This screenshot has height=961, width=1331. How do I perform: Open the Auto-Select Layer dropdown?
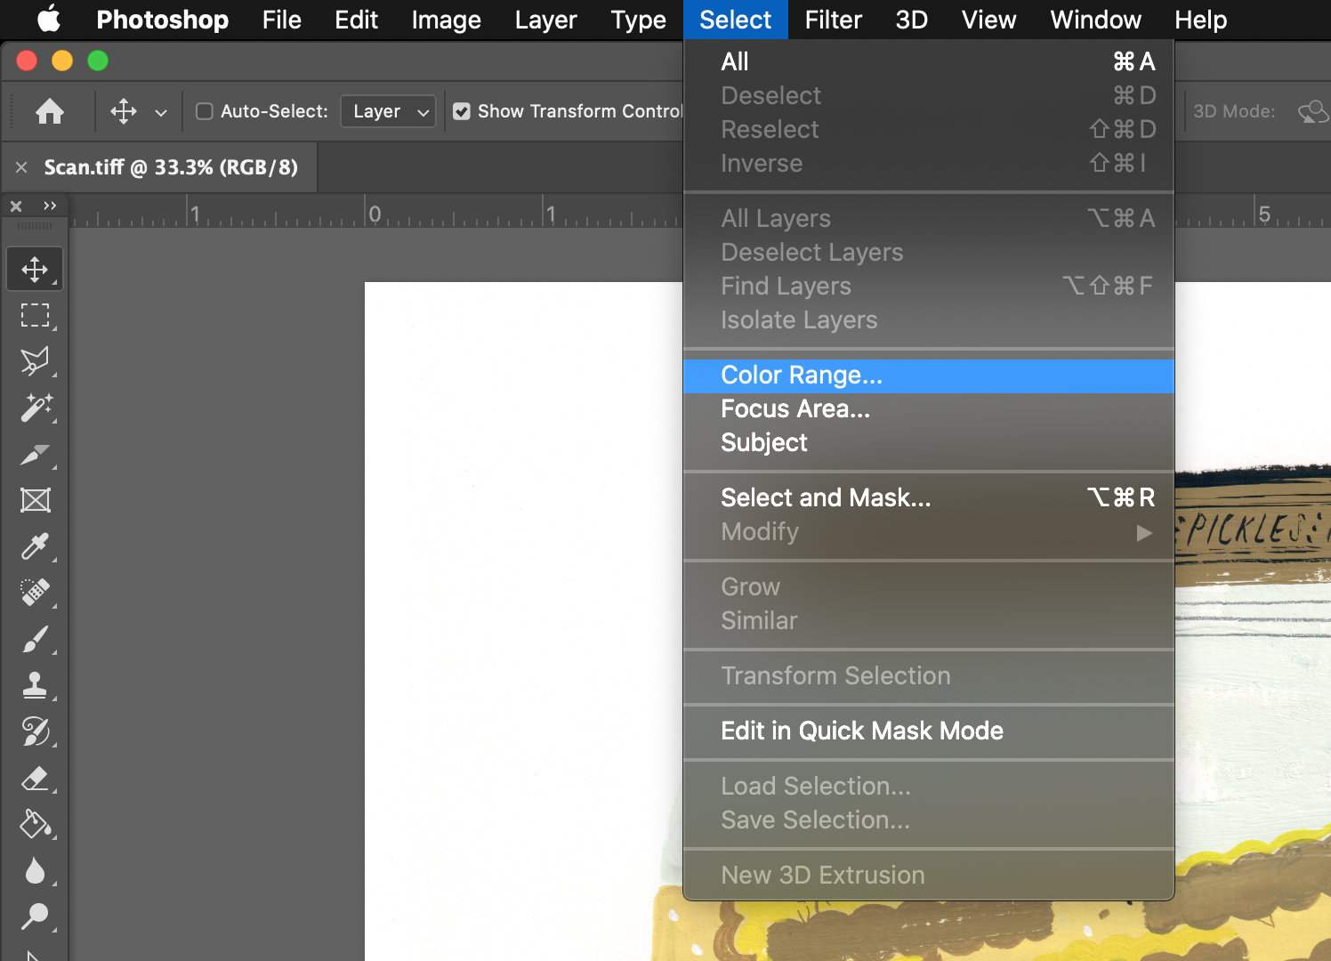[388, 111]
